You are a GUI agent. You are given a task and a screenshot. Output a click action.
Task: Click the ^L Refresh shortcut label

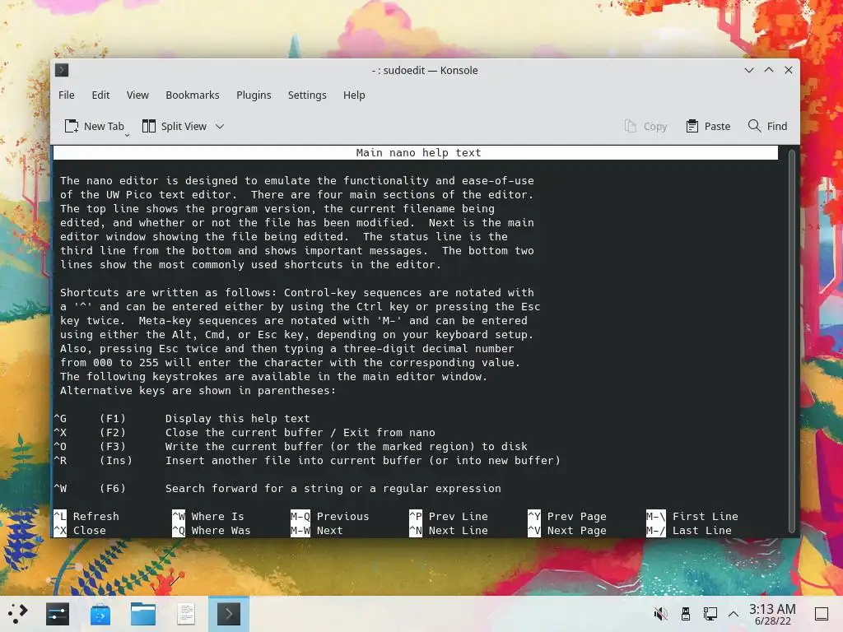(86, 517)
